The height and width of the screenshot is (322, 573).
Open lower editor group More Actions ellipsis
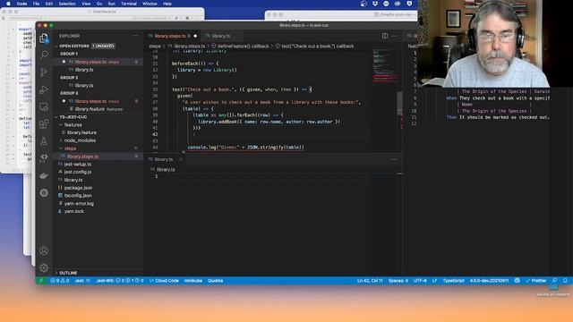point(394,159)
